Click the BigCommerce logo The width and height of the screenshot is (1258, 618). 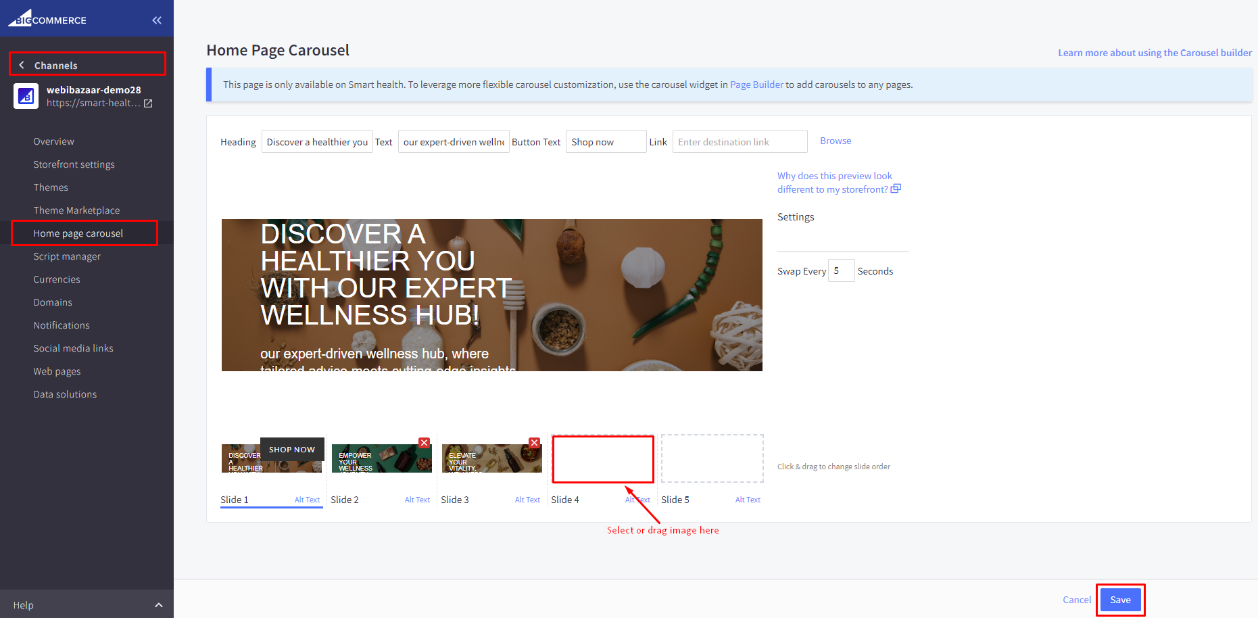pyautogui.click(x=47, y=19)
